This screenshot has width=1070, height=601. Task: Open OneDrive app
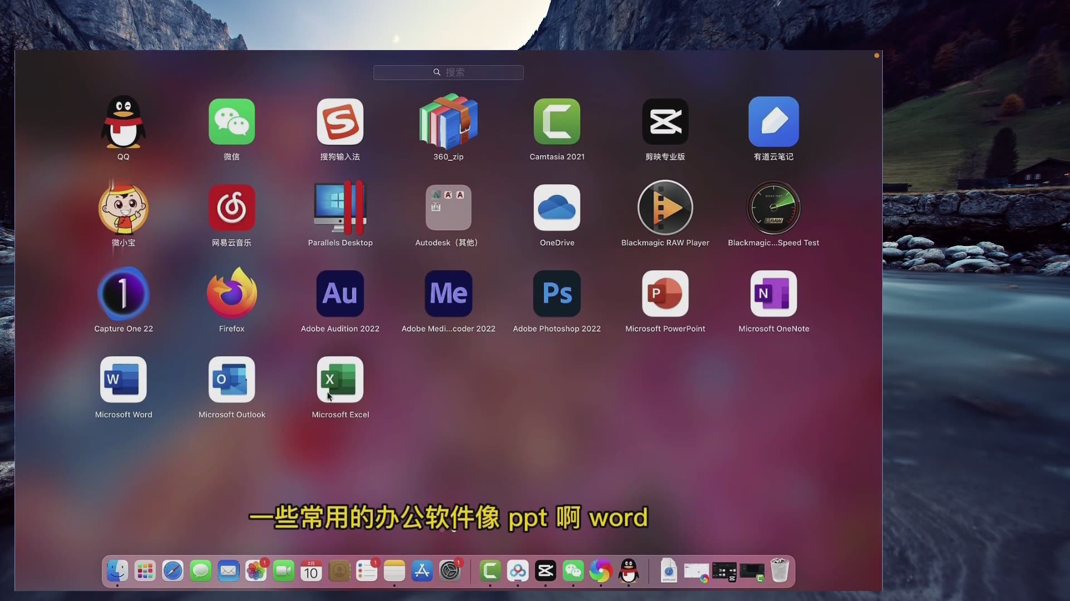pos(557,208)
